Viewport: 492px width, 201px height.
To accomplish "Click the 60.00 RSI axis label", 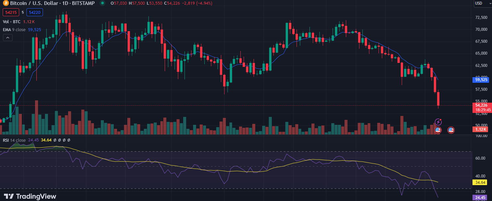I will [x=481, y=158].
